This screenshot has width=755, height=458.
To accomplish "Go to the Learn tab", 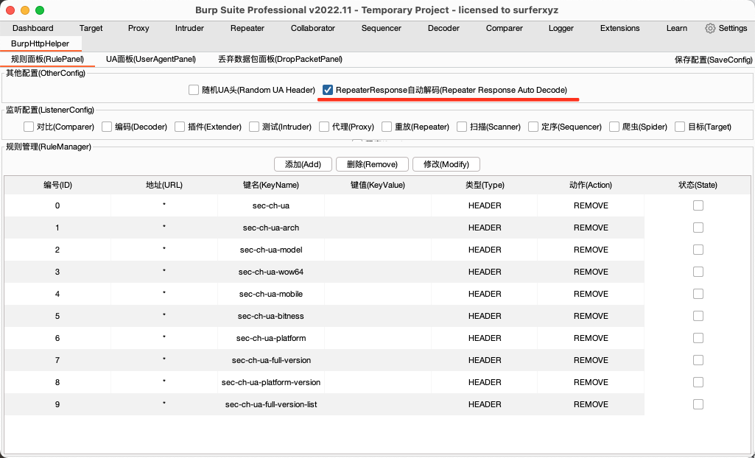I will [x=676, y=29].
